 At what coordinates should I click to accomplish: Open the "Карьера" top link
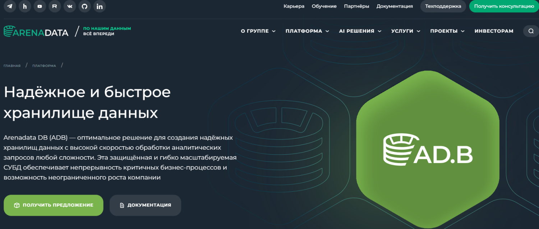pyautogui.click(x=294, y=6)
